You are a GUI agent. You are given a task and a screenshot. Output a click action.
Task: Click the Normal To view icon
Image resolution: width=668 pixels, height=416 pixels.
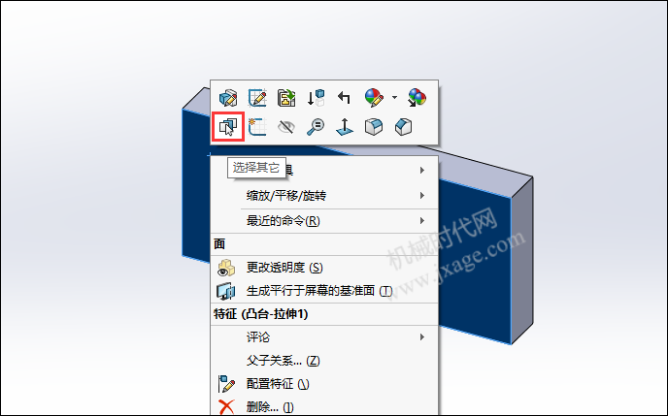point(345,127)
